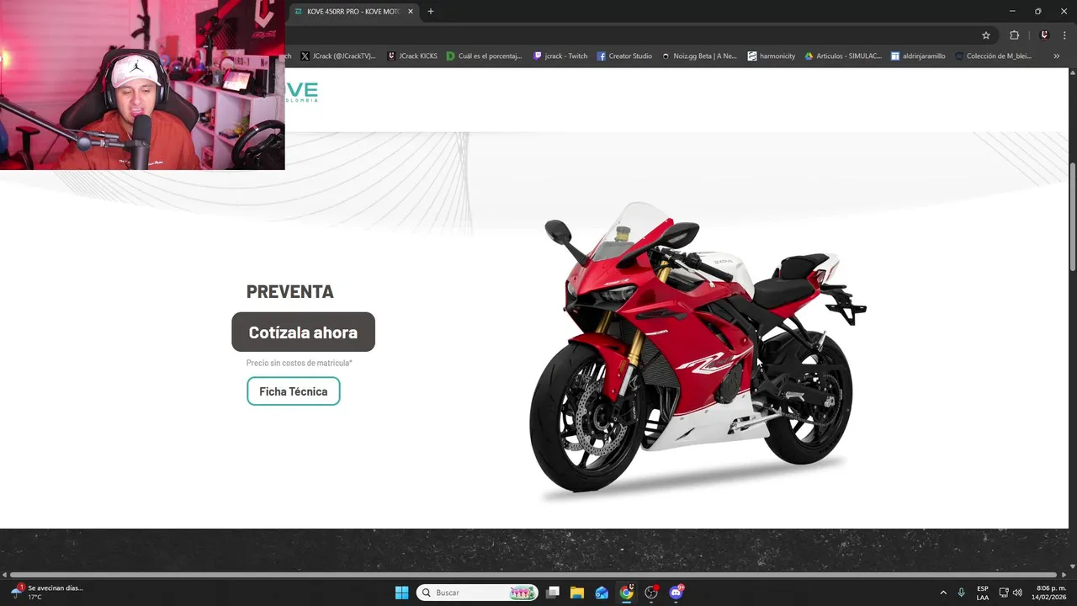Open File Explorer from the taskbar

tap(577, 593)
